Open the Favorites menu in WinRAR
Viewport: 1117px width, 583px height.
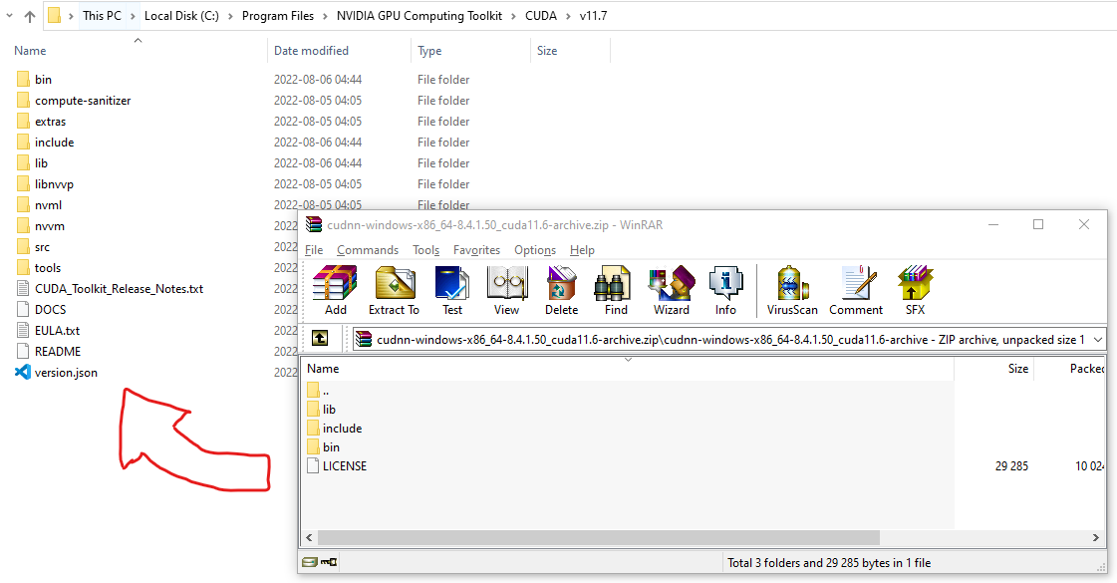pos(476,250)
